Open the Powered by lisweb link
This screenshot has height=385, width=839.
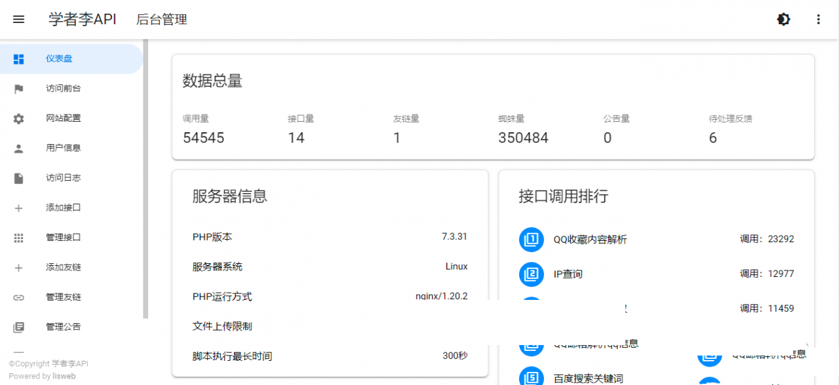[x=64, y=376]
